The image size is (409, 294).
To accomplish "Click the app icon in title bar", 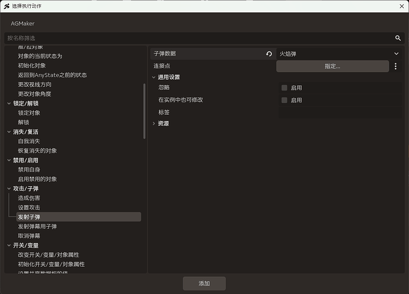I will tap(7, 7).
